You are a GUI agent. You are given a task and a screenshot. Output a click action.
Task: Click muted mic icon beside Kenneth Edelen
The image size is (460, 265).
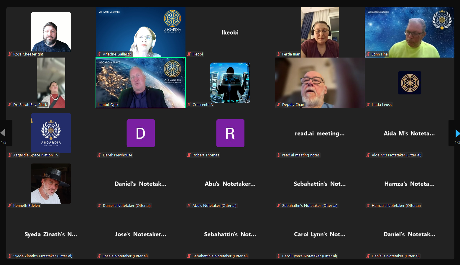10,205
